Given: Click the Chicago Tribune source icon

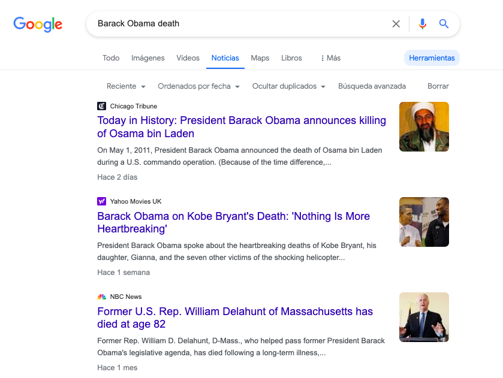Looking at the screenshot, I should click(102, 106).
